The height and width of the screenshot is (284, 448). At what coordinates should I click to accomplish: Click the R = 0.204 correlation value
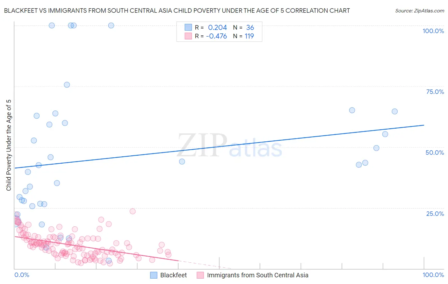point(217,28)
